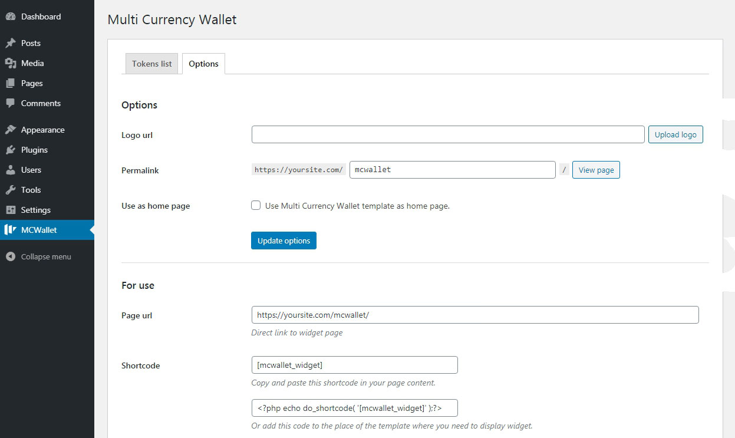735x438 pixels.
Task: Click the View page button
Action: (596, 170)
